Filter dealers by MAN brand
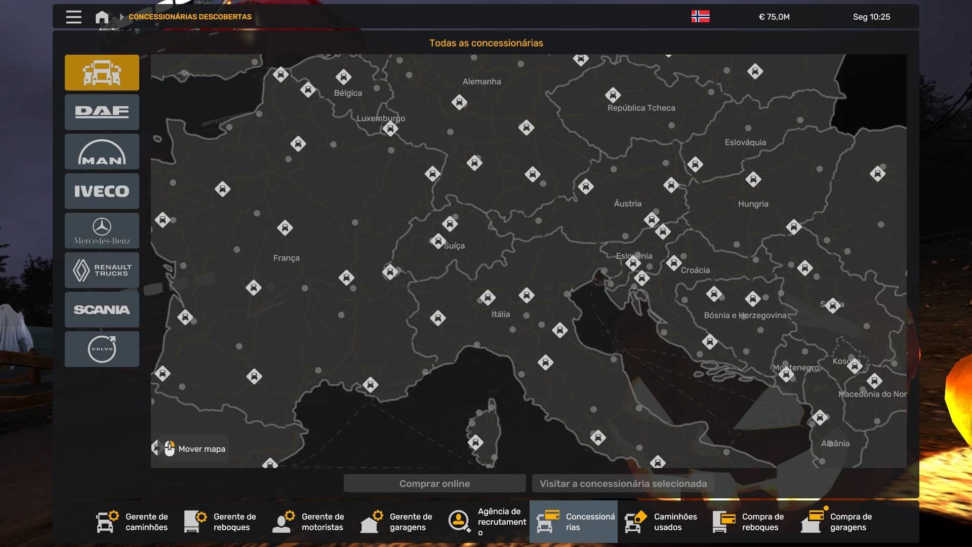 [102, 151]
